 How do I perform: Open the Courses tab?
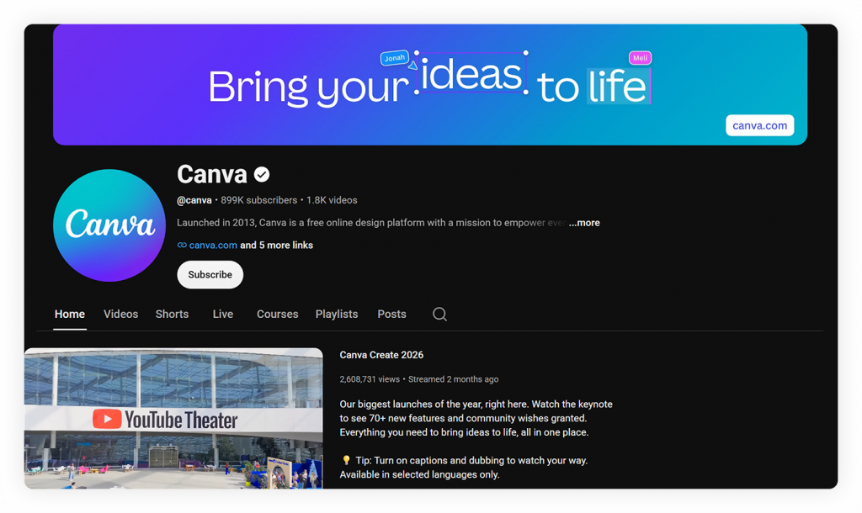pos(278,315)
